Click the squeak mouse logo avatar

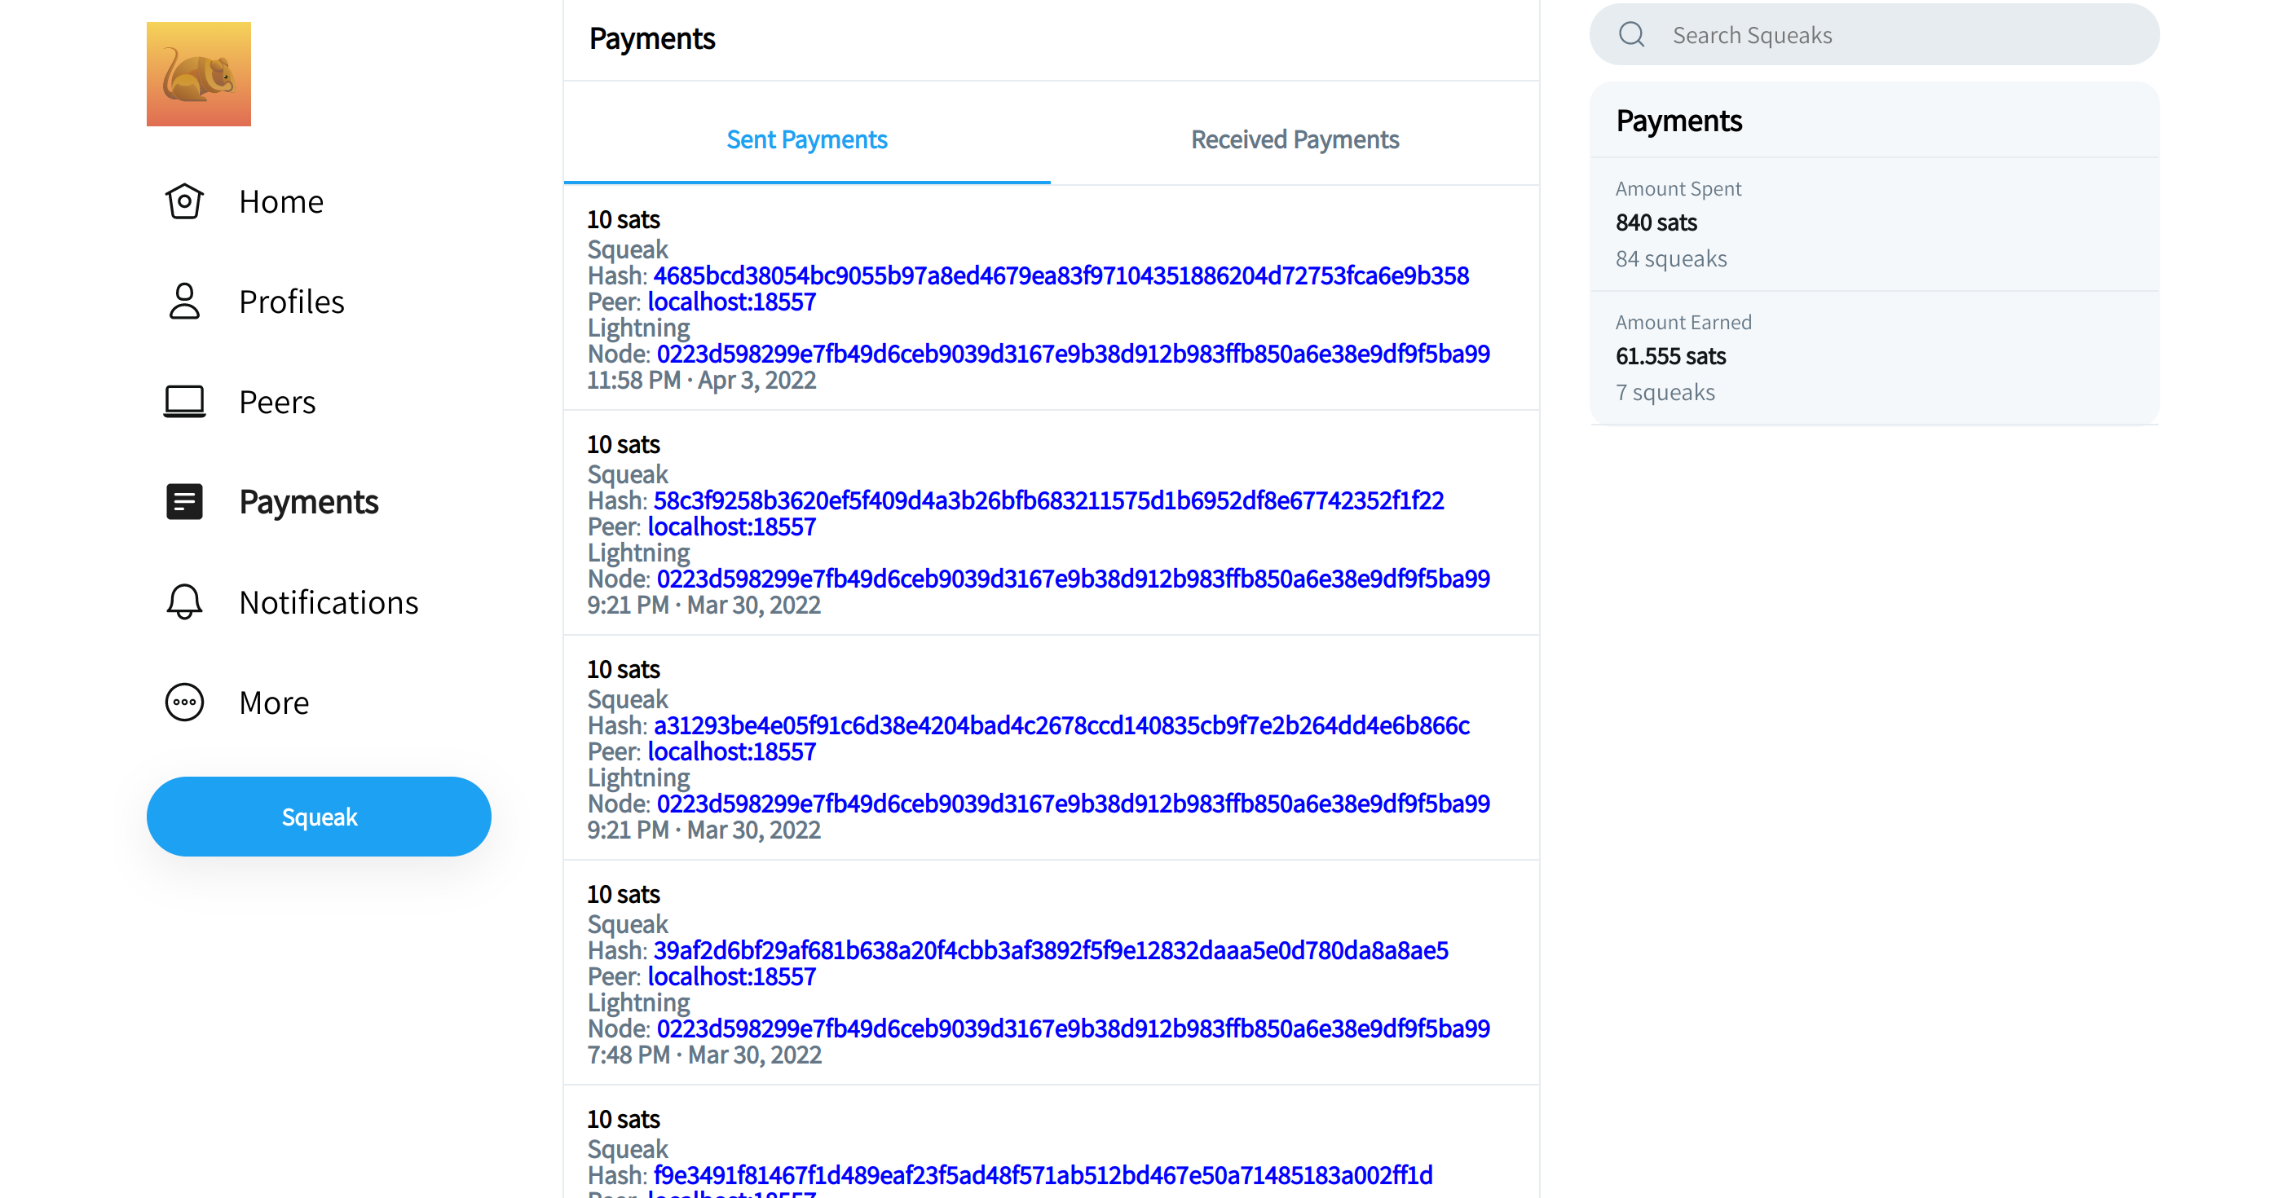199,74
